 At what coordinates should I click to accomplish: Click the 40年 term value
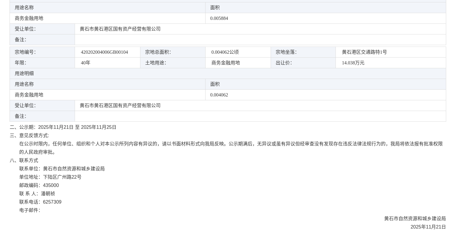pos(86,63)
